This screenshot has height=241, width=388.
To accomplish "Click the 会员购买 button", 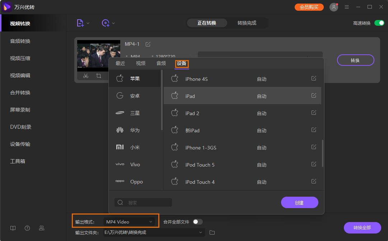I will click(x=309, y=7).
